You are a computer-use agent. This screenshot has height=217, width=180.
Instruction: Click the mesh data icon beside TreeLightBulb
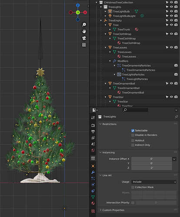tap(137, 11)
